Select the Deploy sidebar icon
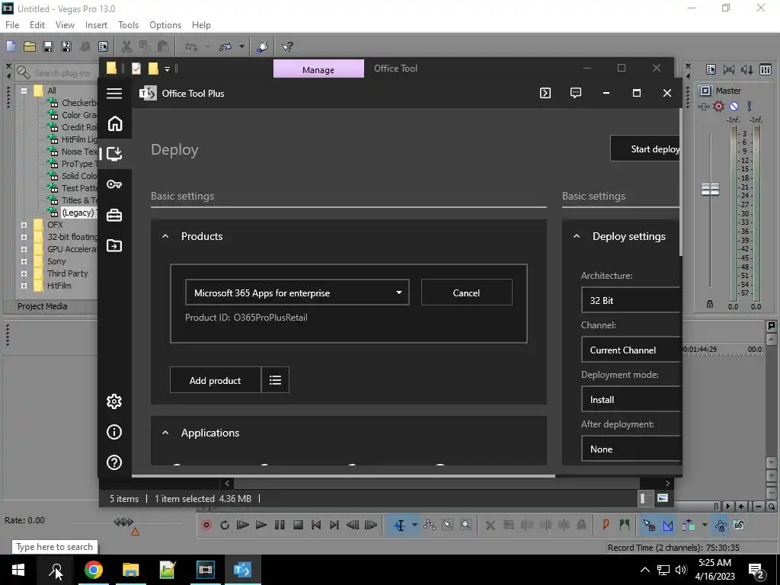This screenshot has height=585, width=780. [114, 154]
